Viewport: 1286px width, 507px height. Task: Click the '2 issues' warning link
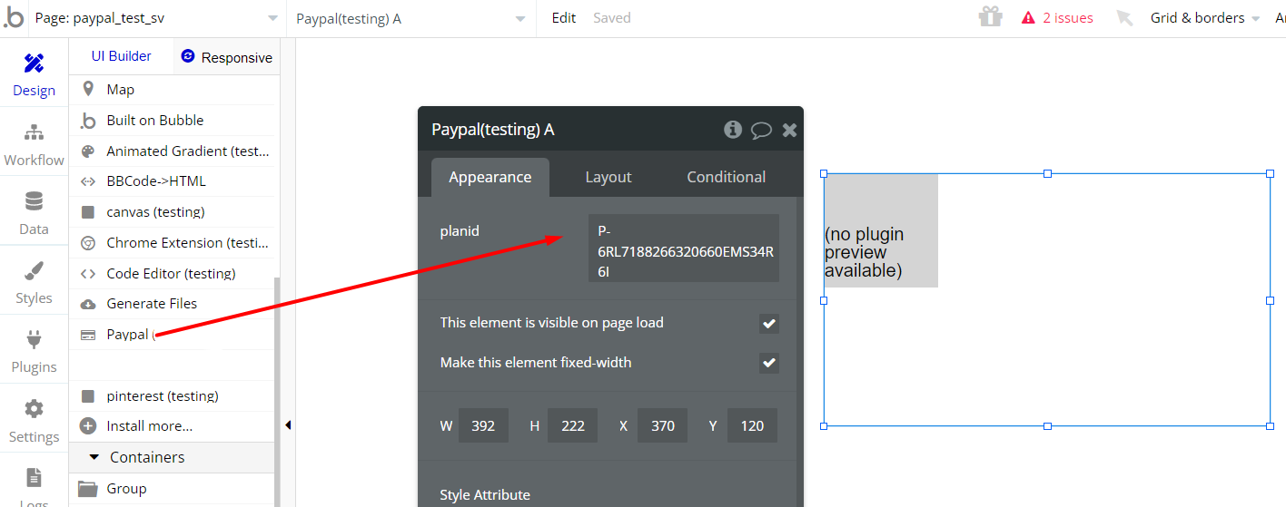1058,18
